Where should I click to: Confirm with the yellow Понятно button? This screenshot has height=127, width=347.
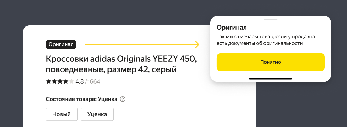[271, 62]
